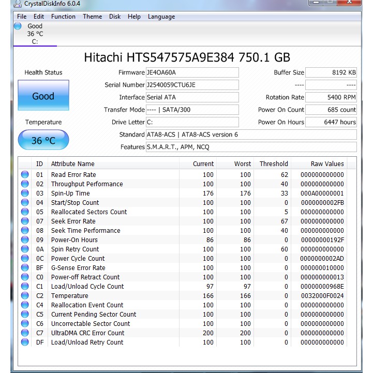Click the Good health status button
This screenshot has height=373, width=373.
tap(43, 96)
